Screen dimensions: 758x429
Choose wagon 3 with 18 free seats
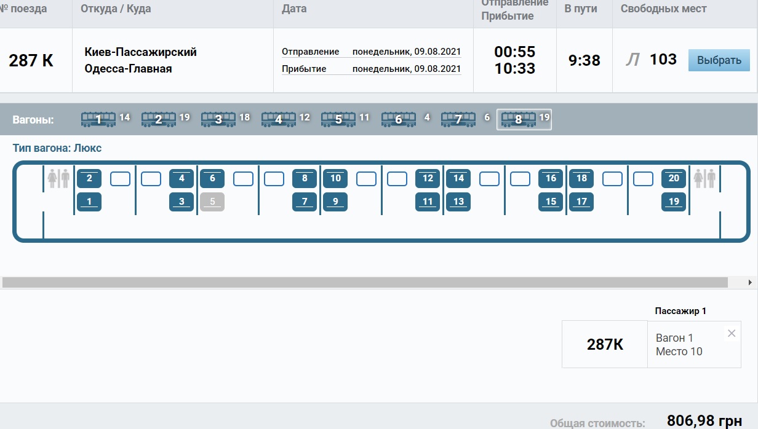(218, 119)
